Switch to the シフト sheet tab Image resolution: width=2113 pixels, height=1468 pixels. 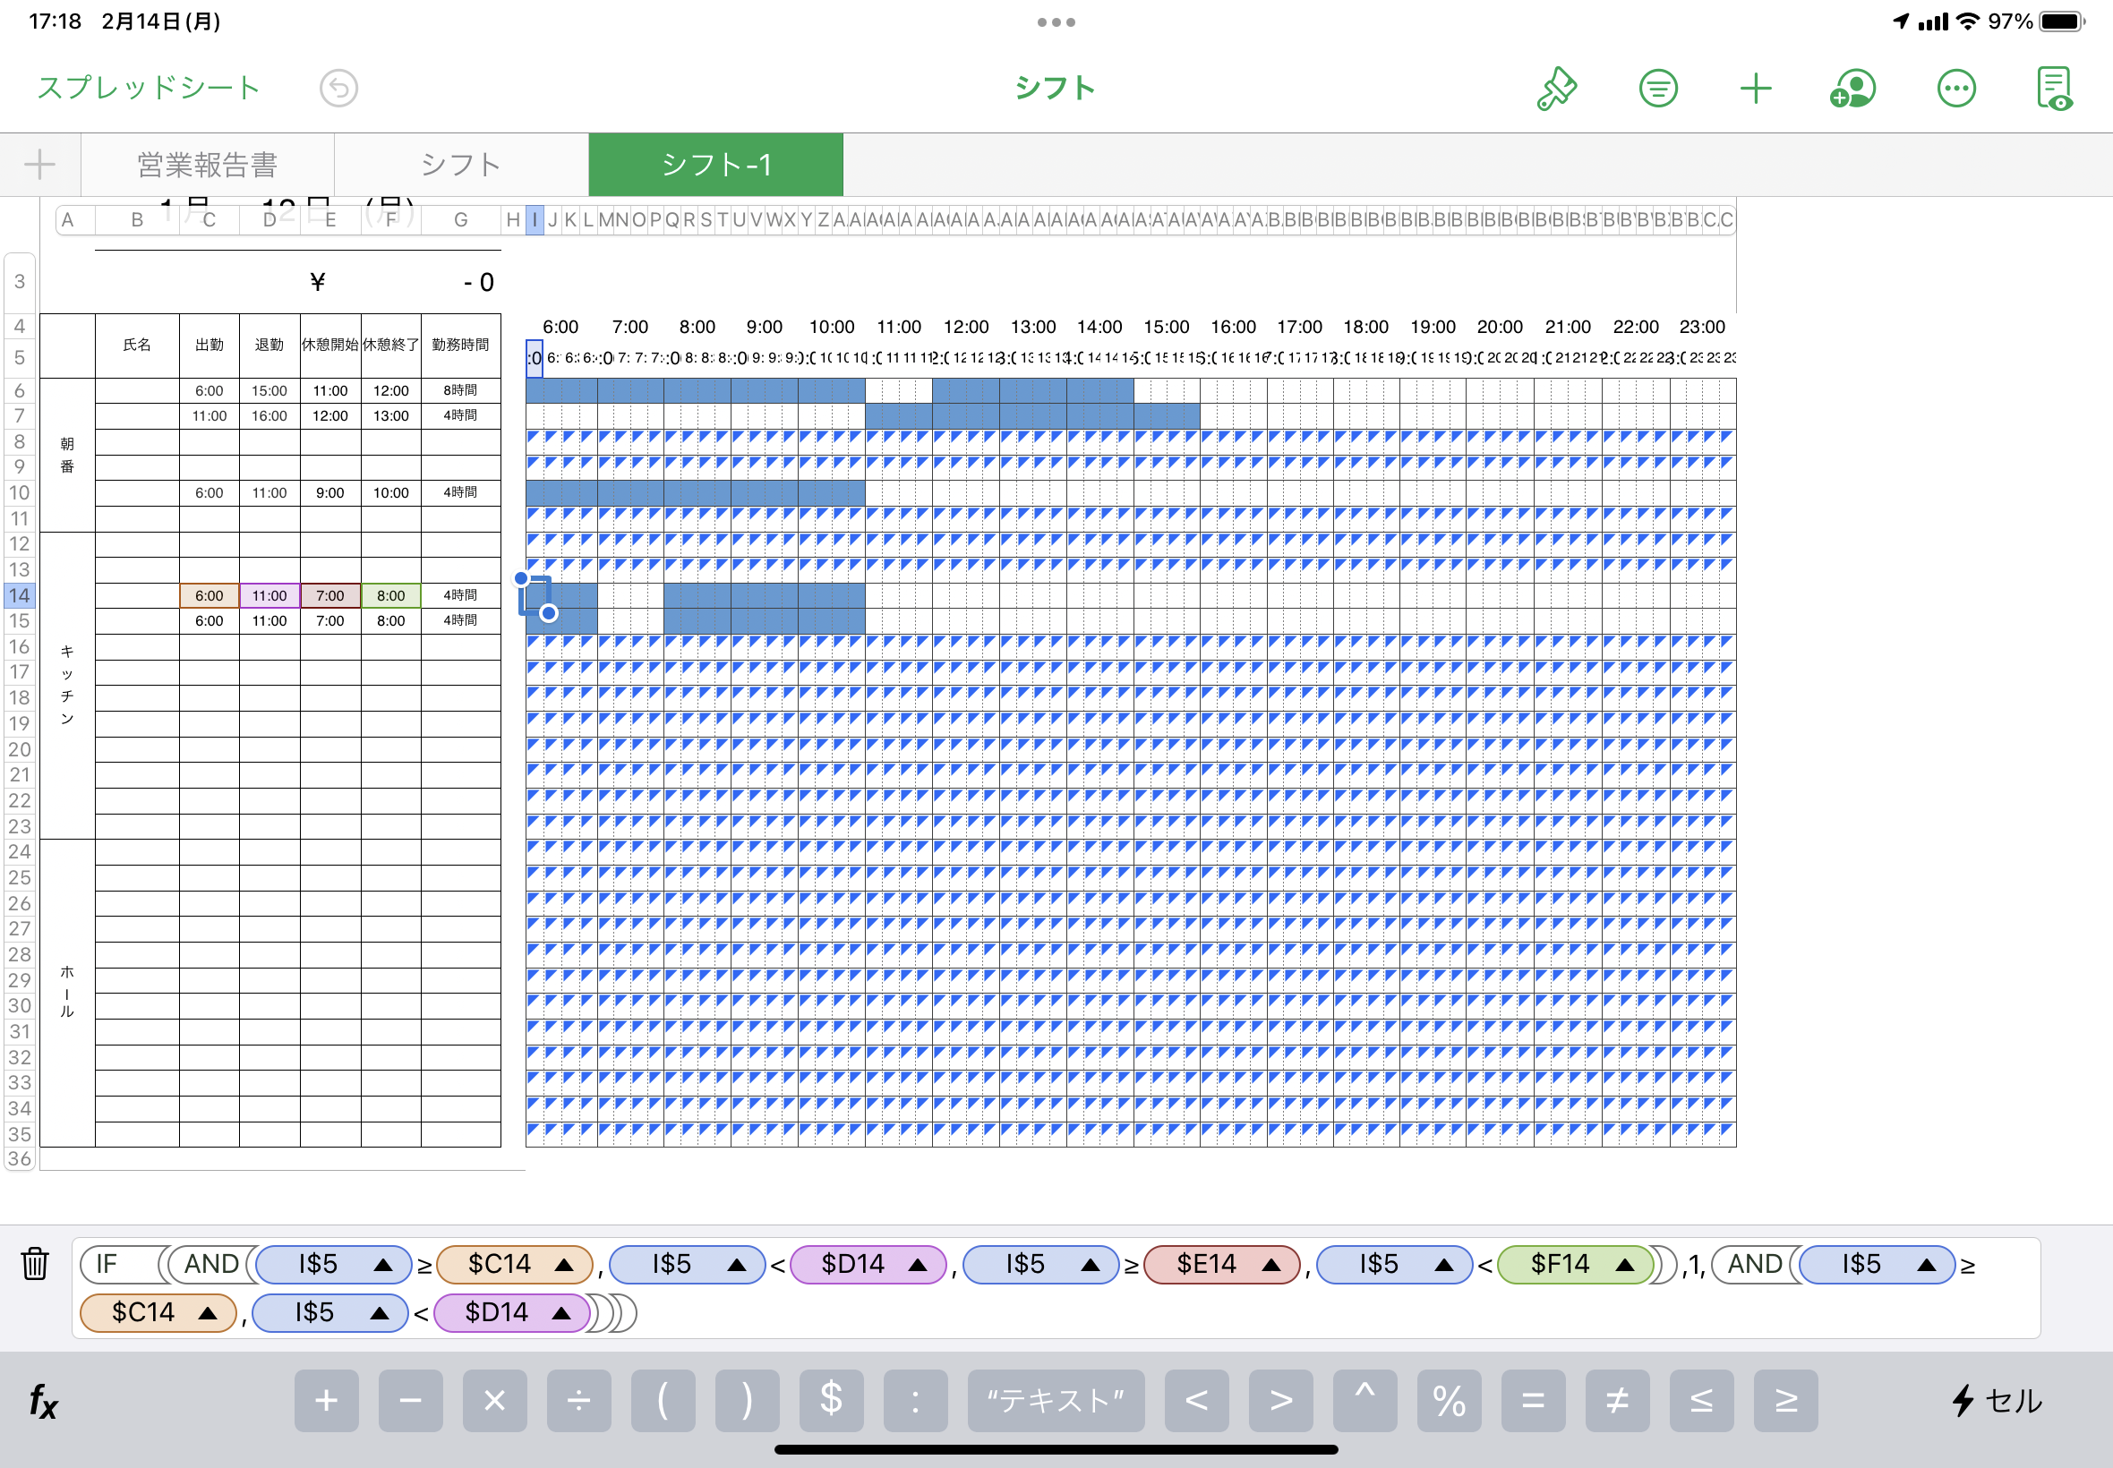pos(461,165)
